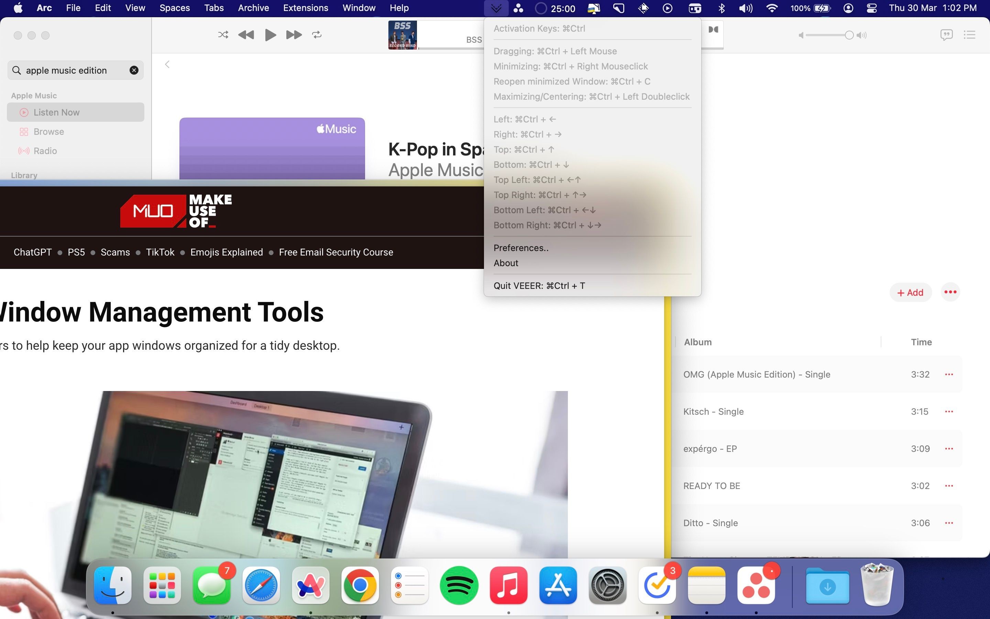Open Notes from the Dock

706,585
